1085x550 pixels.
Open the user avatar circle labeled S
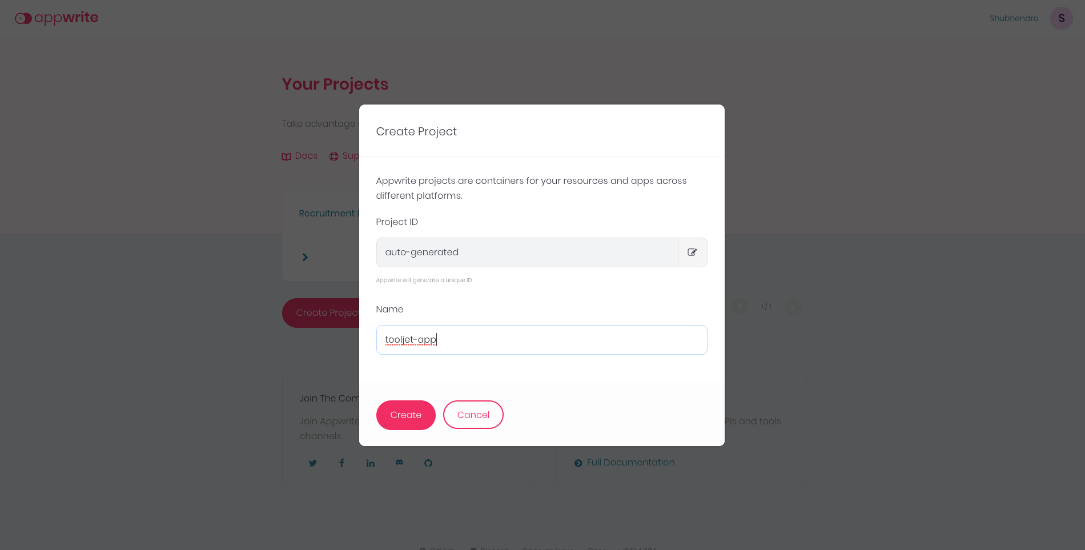1061,18
